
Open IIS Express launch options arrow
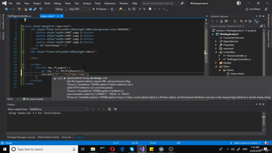point(109,9)
